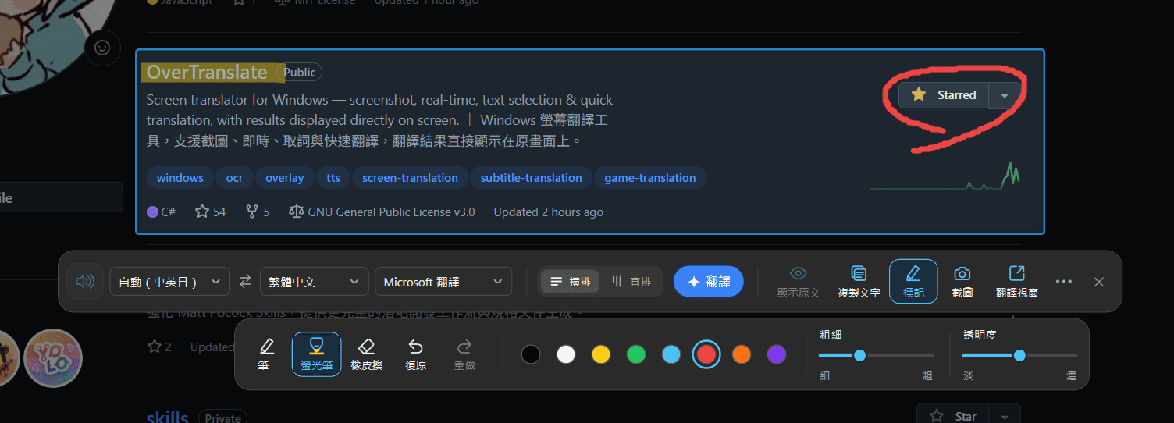This screenshot has height=423, width=1174.
Task: Pick the white color swatch
Action: [x=566, y=354]
